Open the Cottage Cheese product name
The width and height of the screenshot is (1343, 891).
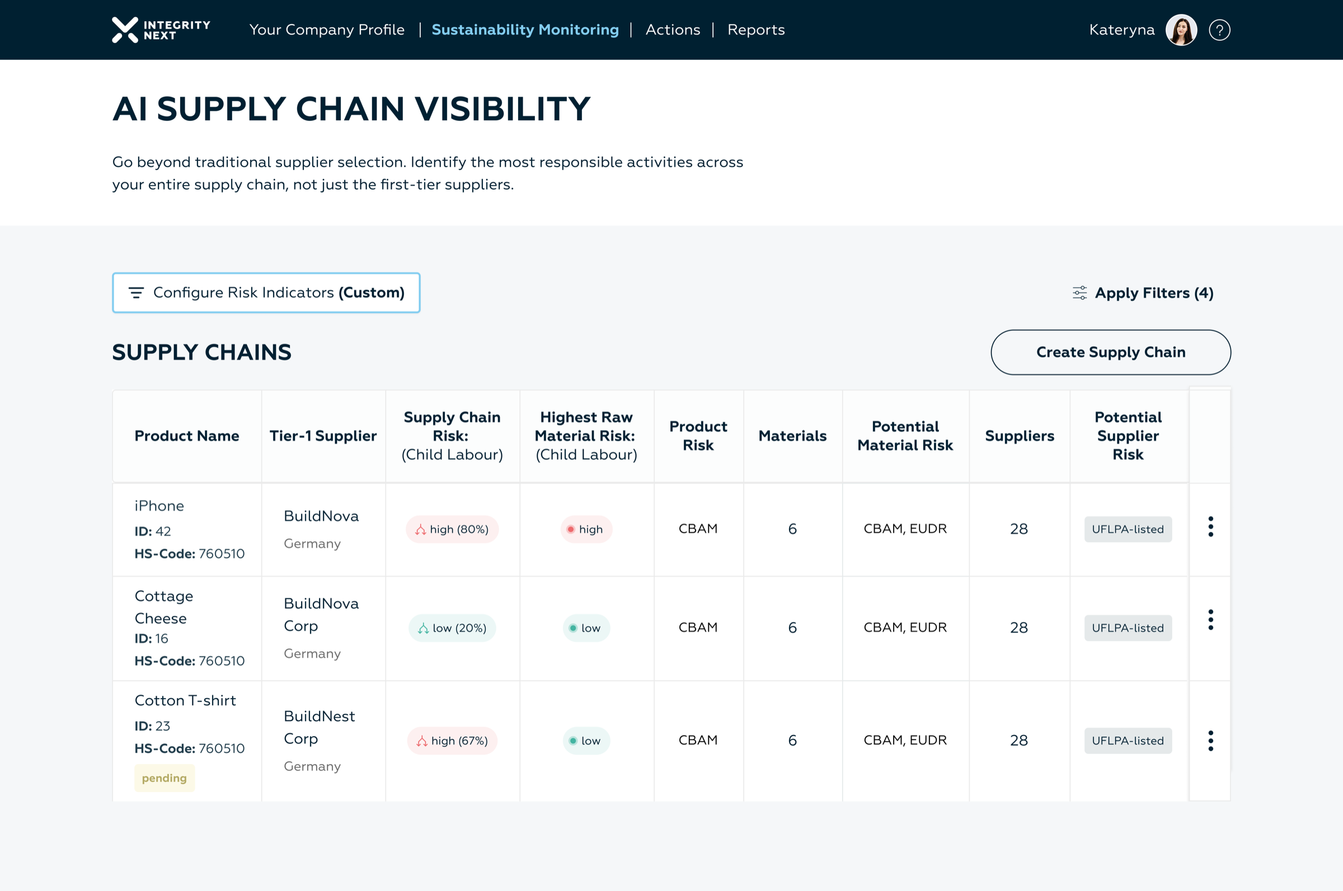(164, 607)
